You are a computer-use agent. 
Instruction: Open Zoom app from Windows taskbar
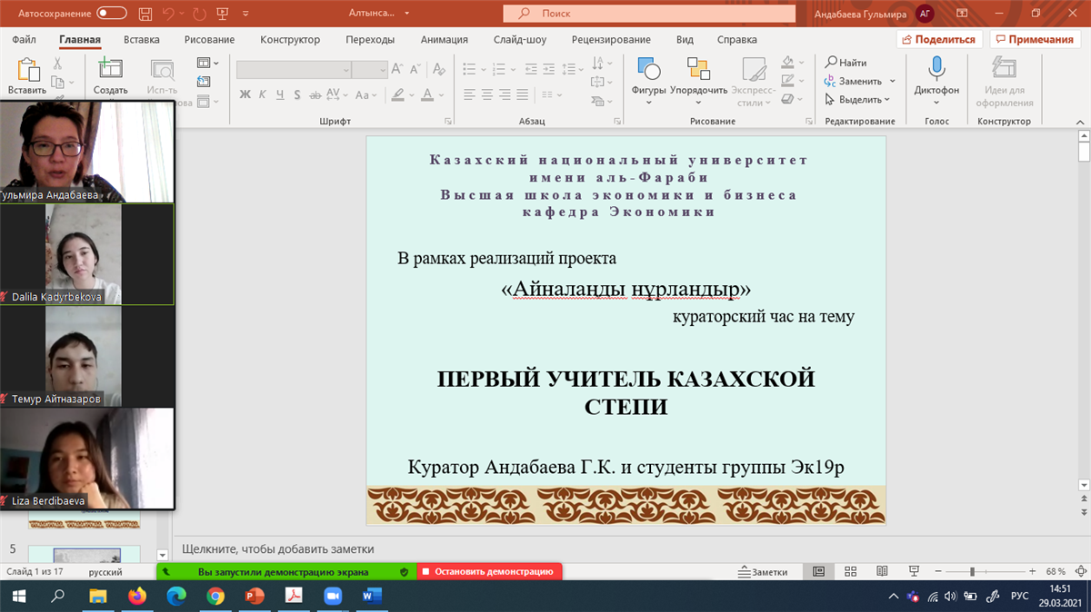pyautogui.click(x=333, y=596)
